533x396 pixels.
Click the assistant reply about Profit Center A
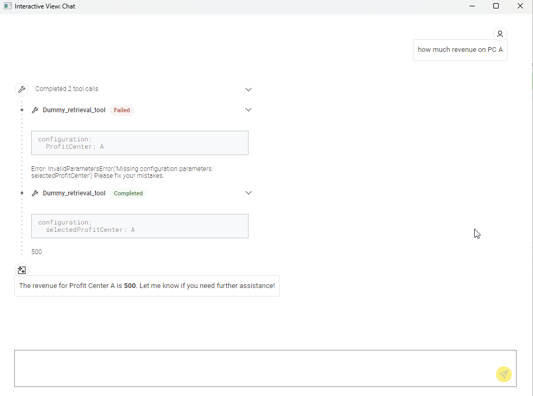point(146,286)
